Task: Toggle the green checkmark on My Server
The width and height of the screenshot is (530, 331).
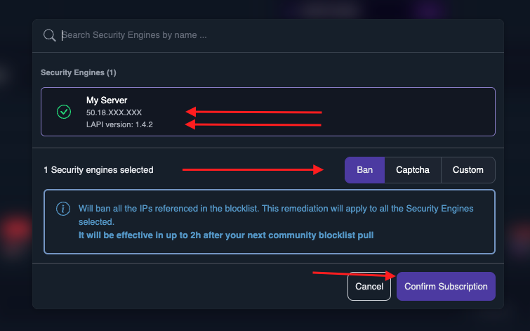Action: [64, 112]
